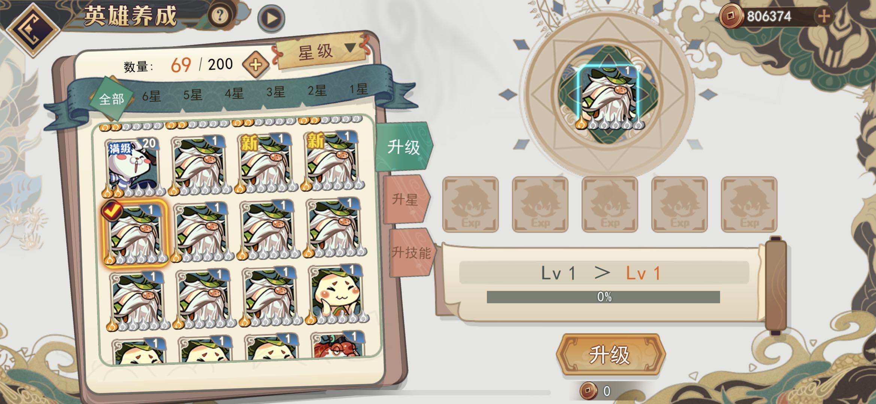
Task: Switch to the 升星 side tab
Action: pos(405,200)
